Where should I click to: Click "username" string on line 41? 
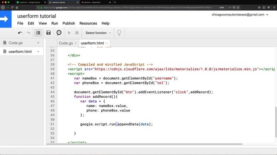[x=163, y=78]
